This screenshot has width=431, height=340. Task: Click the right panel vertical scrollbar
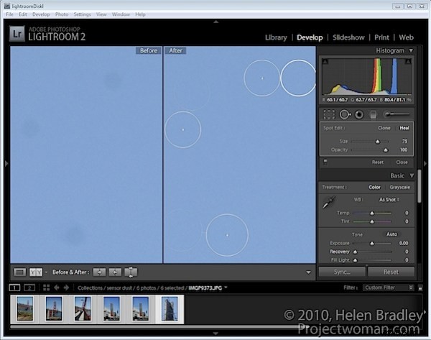420,186
